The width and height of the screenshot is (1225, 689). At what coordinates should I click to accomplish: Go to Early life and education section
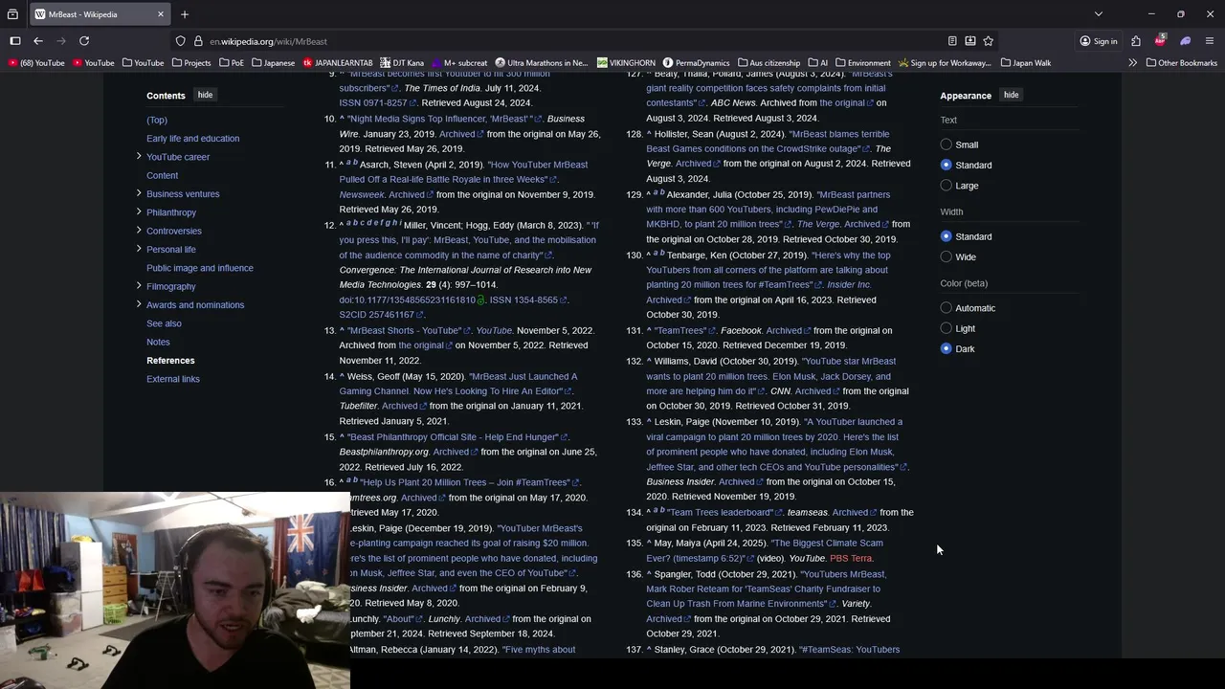(193, 138)
